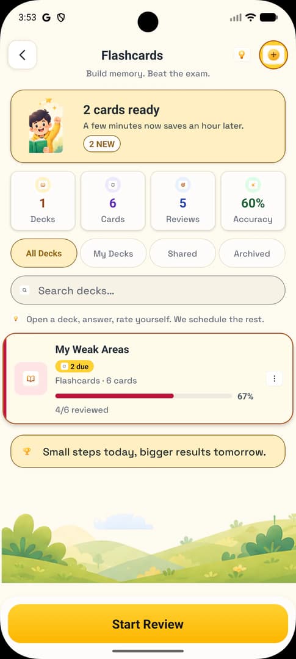
Task: Open the three-dot menu for My Weak Areas
Action: (x=275, y=379)
